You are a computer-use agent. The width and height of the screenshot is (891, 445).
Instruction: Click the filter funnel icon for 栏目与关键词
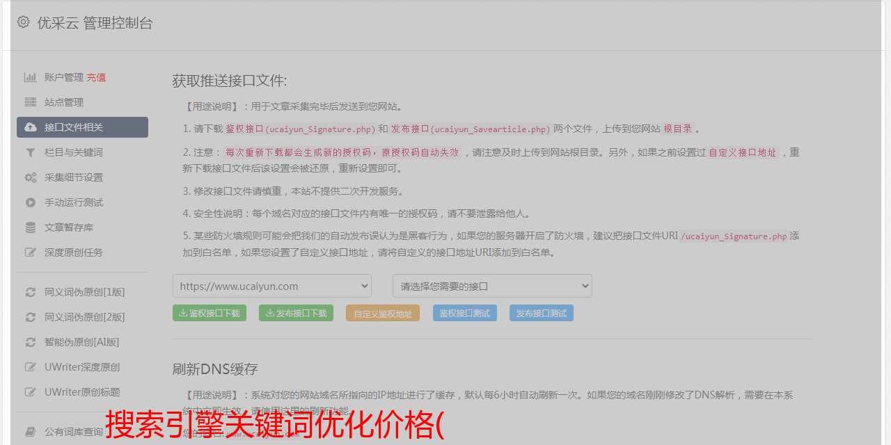31,152
